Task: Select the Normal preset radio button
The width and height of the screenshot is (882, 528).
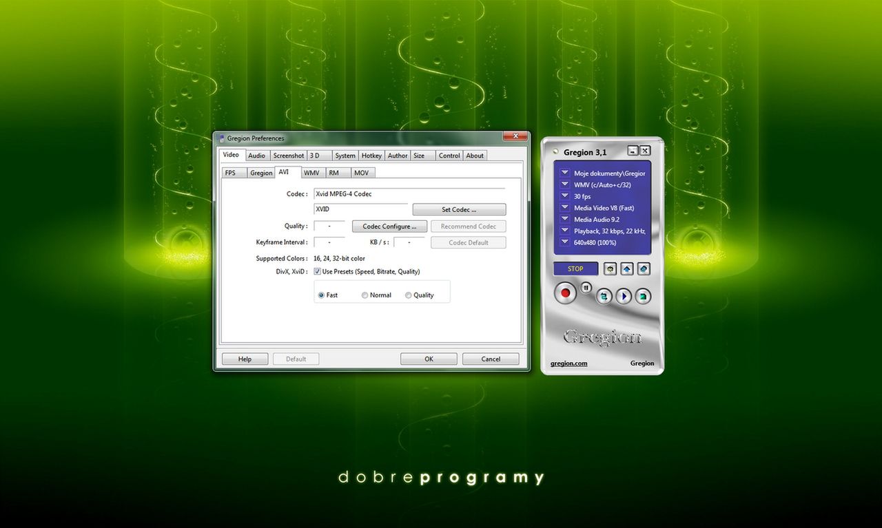Action: (x=365, y=295)
